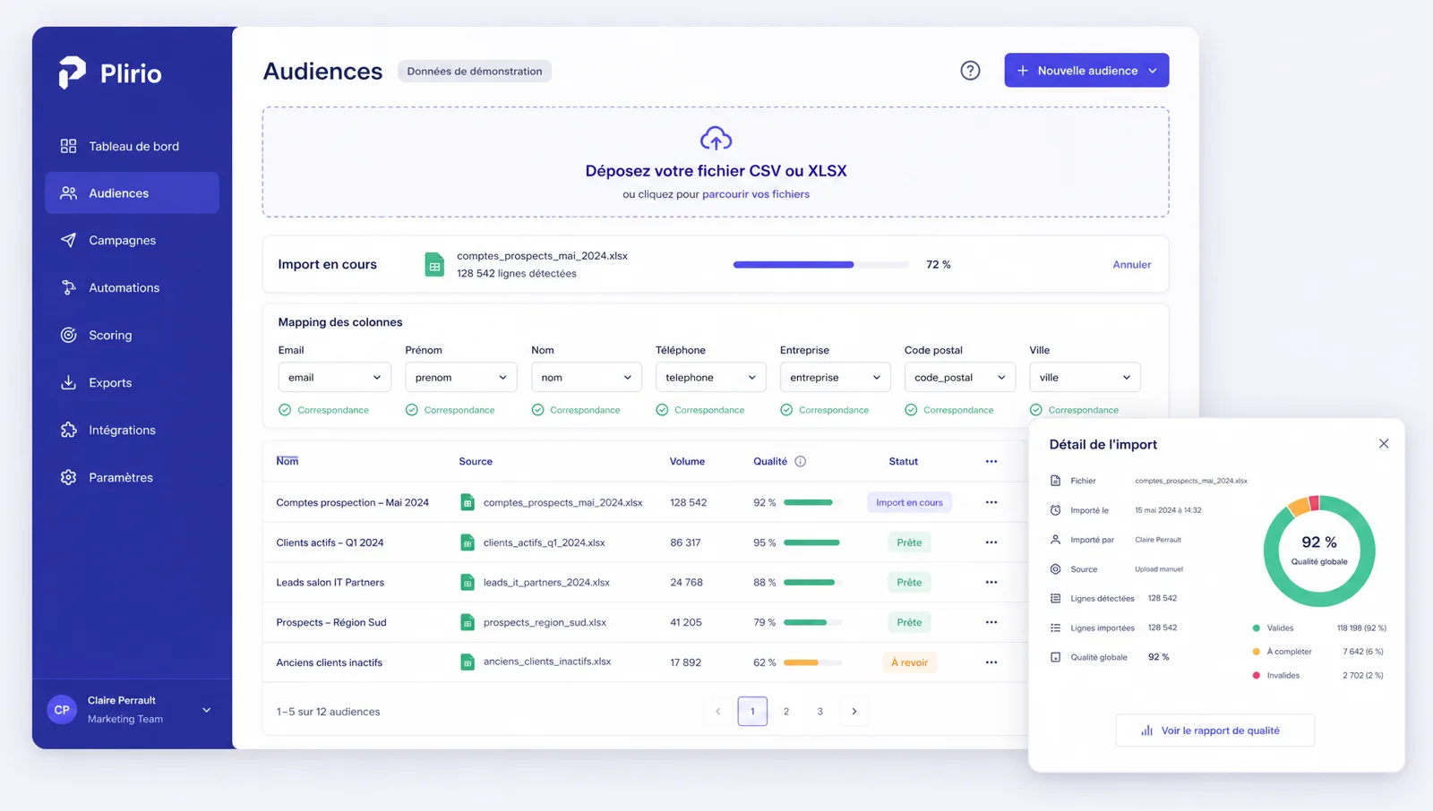1433x811 pixels.
Task: Open actions menu for Clients actifs row
Action: point(991,542)
